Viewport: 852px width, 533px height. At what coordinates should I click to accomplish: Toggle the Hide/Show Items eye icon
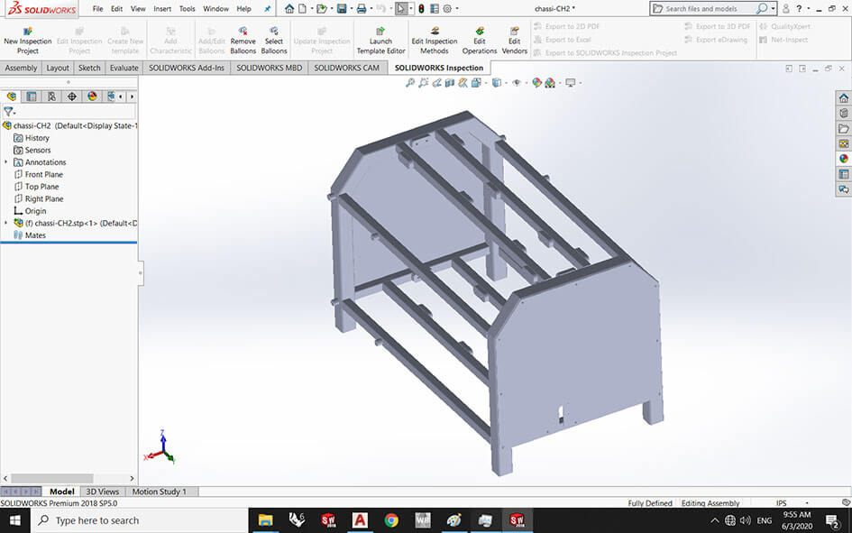[x=517, y=83]
